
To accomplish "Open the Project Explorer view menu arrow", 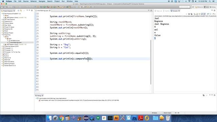I will click(x=27, y=11).
